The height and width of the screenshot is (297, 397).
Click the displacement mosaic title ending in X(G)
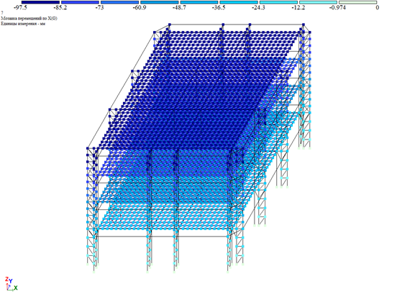pos(29,19)
